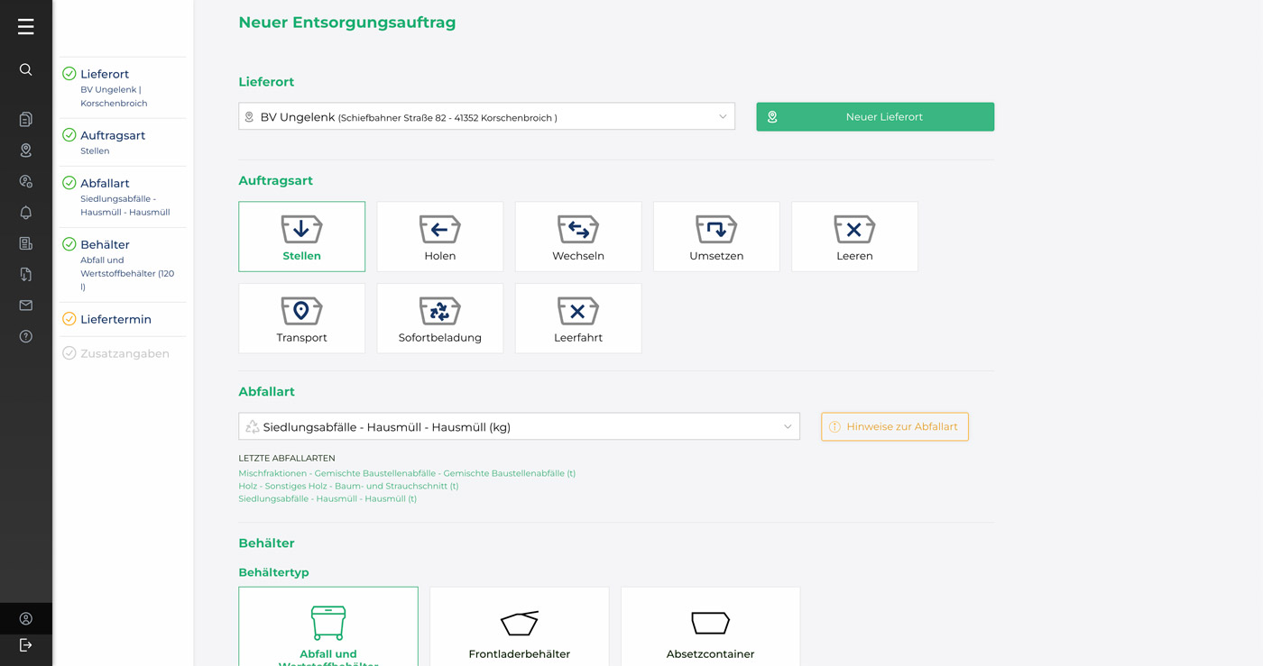
Task: Click the mail envelope sidebar icon
Action: [25, 306]
